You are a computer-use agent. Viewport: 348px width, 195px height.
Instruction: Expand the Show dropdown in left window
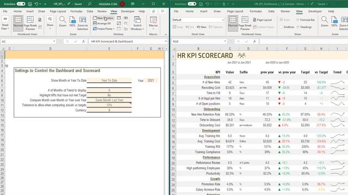50,23
